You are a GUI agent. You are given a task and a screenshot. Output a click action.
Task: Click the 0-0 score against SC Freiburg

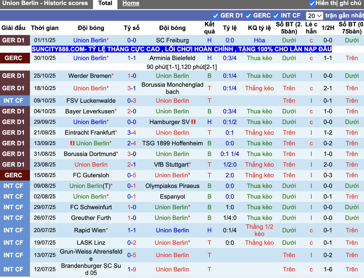tap(132, 40)
